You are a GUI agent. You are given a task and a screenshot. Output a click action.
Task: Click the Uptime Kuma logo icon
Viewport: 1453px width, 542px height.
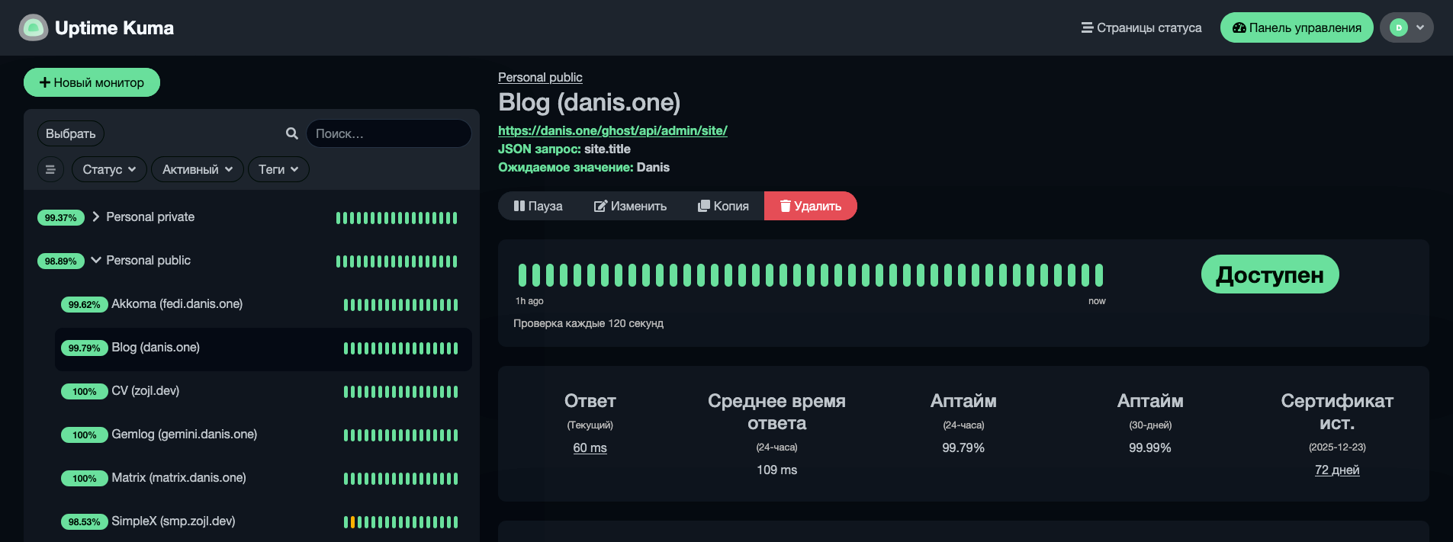coord(33,28)
